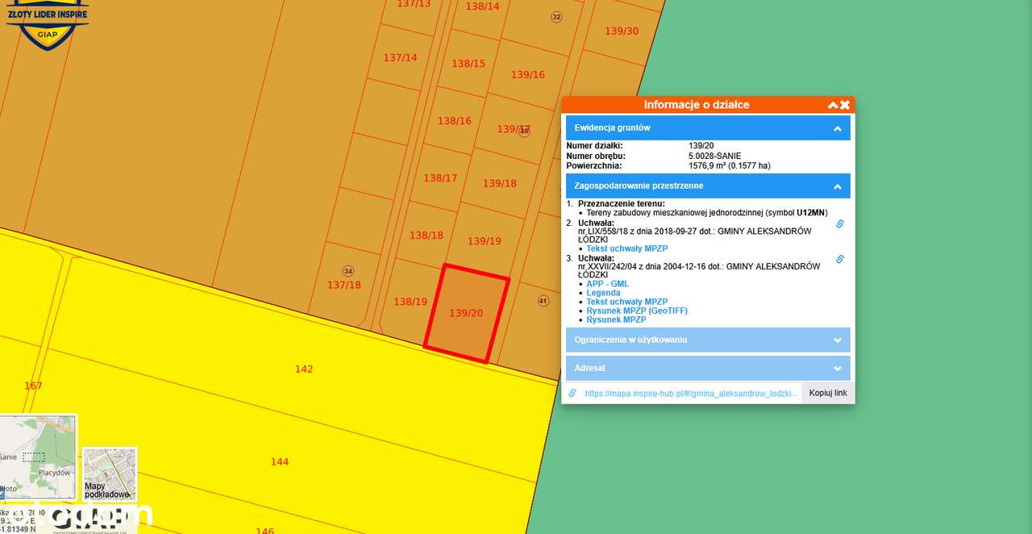Click the Kopiuj link button
1032x534 pixels.
[x=828, y=393]
